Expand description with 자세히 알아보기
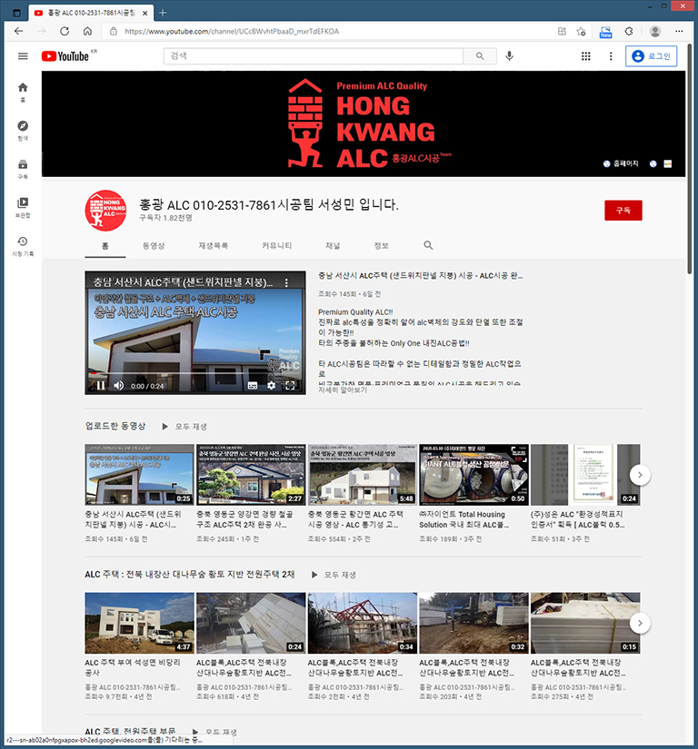Viewport: 698px width, 749px height. (x=343, y=389)
